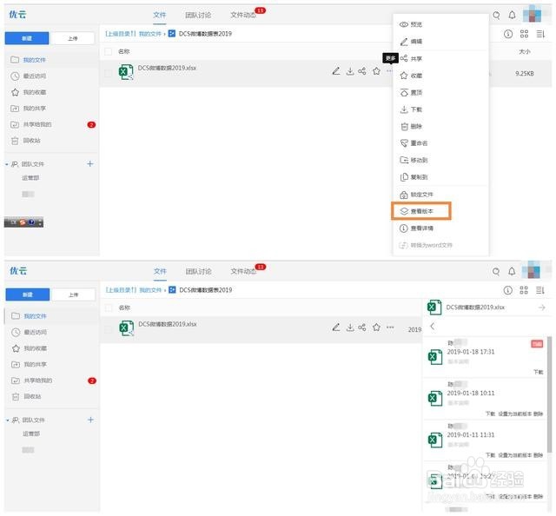This screenshot has width=556, height=516.
Task: Lower screenshot: open 共享给我的 in the sidebar
Action: [x=38, y=380]
